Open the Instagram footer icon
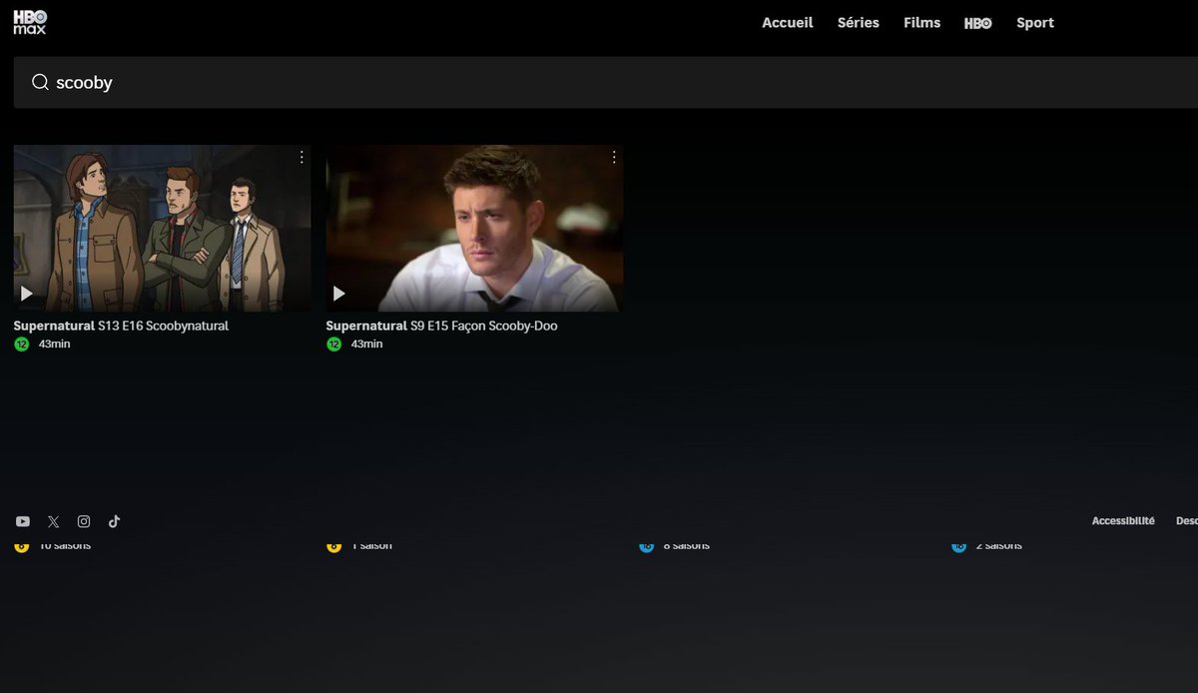Screen dimensions: 1198x693 (84, 521)
